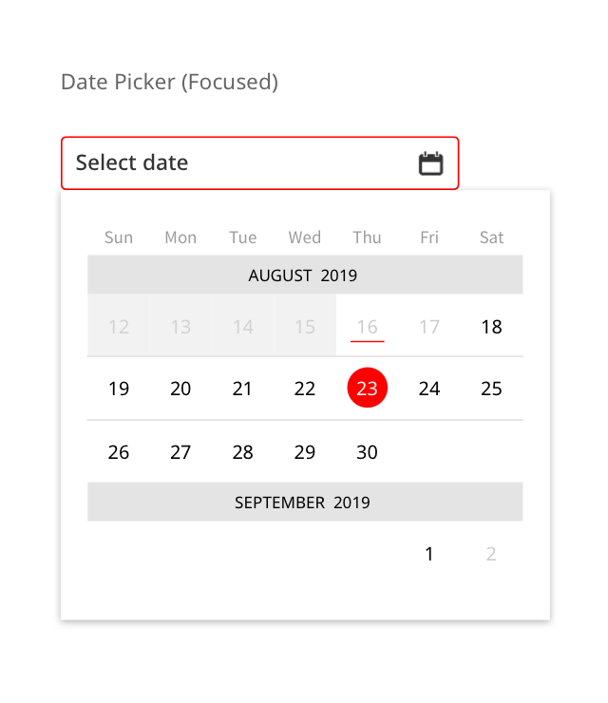Click date 27 in August
The width and height of the screenshot is (608, 703).
coord(180,452)
